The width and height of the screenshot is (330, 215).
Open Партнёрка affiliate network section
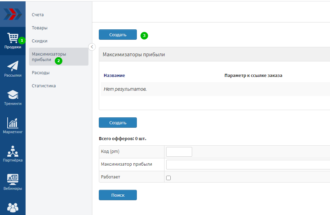[13, 154]
